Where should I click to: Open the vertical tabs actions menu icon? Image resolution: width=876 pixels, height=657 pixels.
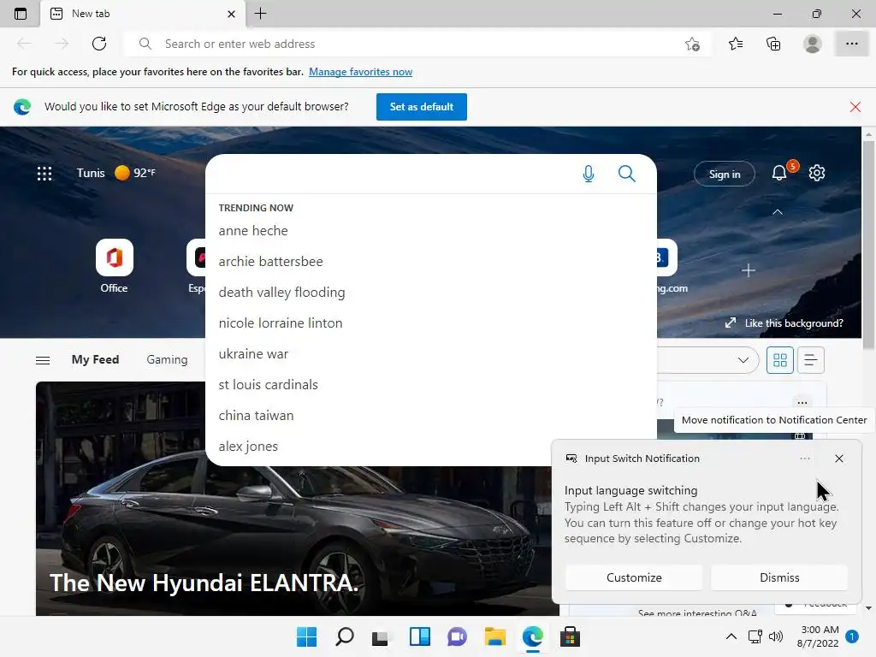coord(21,14)
